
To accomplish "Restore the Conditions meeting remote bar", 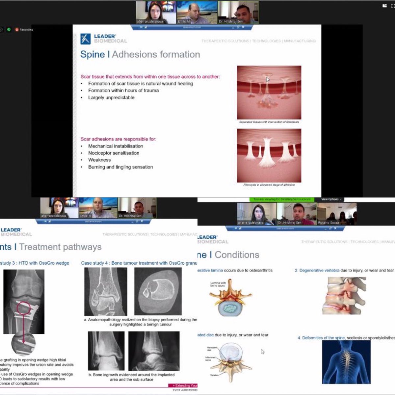I will (x=330, y=228).
